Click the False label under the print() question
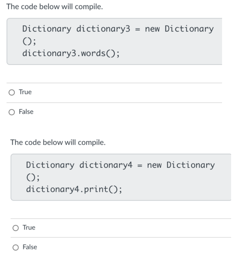Screen dimensions: 244x259 coord(30,247)
